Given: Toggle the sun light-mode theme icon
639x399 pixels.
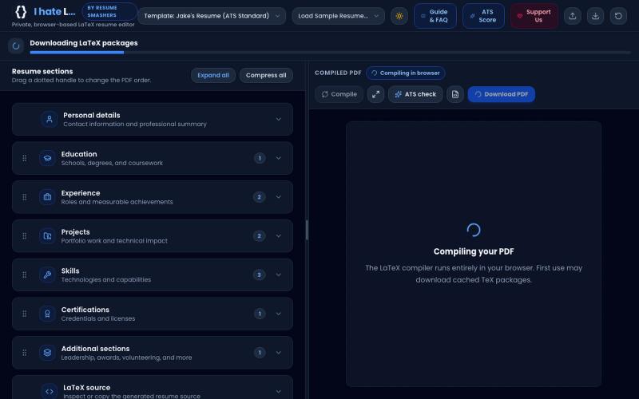Looking at the screenshot, I should [399, 16].
